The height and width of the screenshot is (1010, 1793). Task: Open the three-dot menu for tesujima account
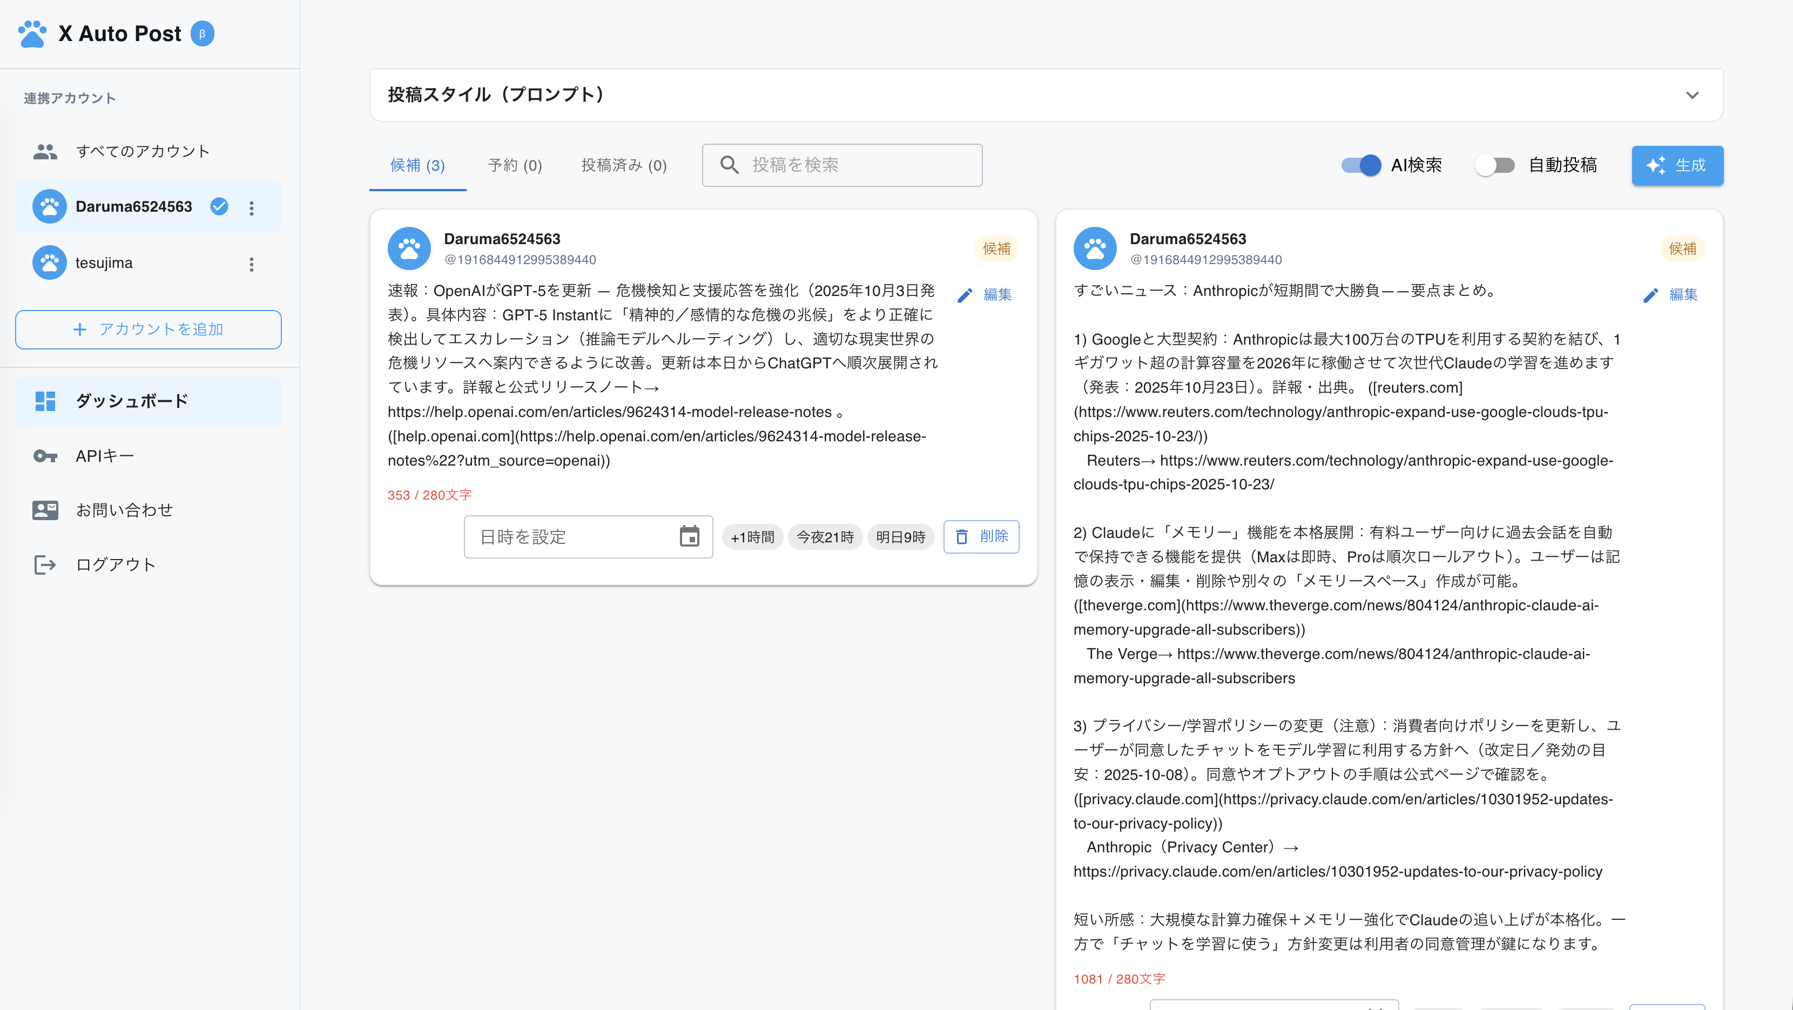(251, 264)
